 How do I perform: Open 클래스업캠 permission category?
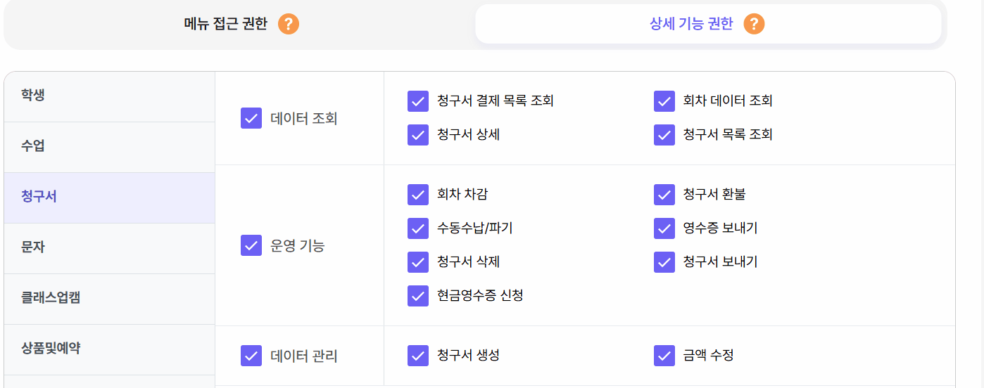tap(51, 298)
